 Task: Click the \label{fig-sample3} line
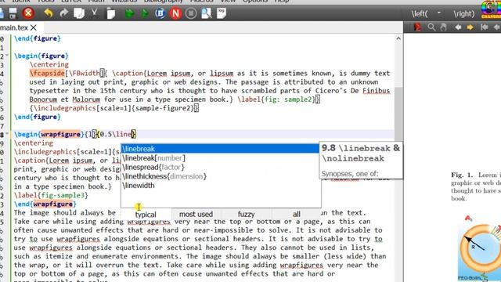pyautogui.click(x=51, y=195)
